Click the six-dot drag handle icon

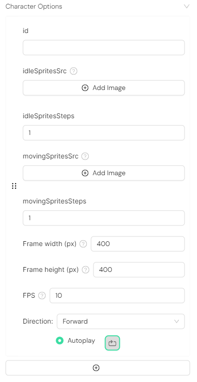click(x=14, y=186)
